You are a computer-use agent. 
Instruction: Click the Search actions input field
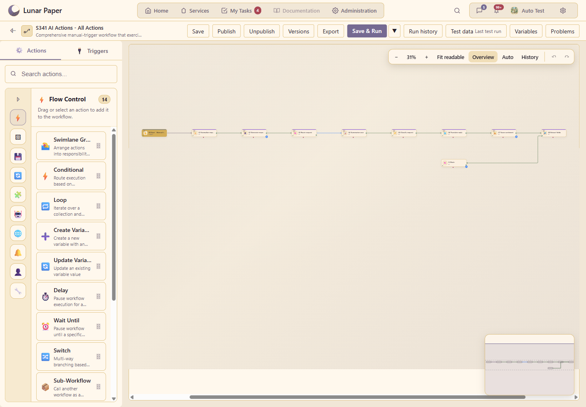pos(61,74)
